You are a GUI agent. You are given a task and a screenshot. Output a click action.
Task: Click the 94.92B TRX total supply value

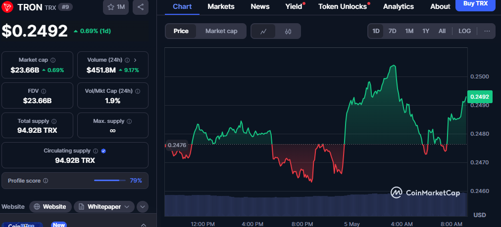click(x=37, y=130)
